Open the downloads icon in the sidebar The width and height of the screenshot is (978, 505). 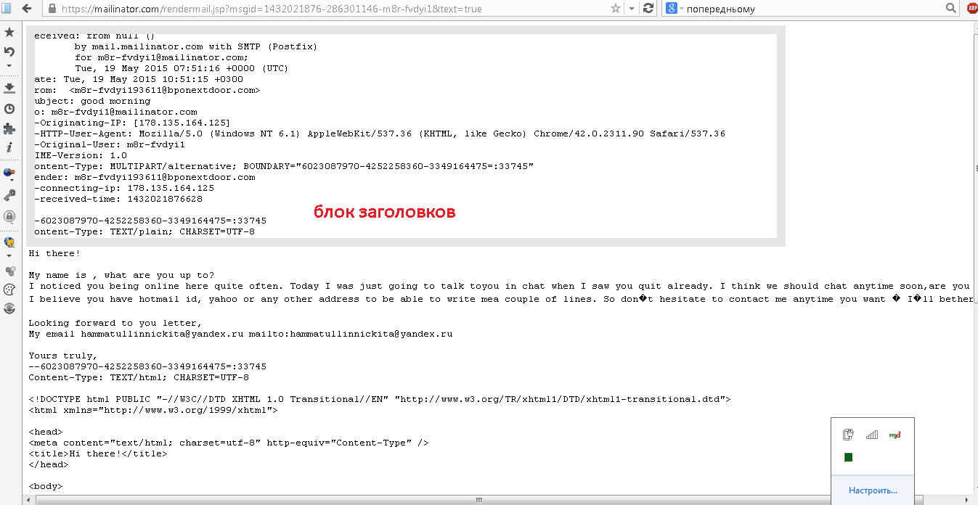[x=9, y=88]
